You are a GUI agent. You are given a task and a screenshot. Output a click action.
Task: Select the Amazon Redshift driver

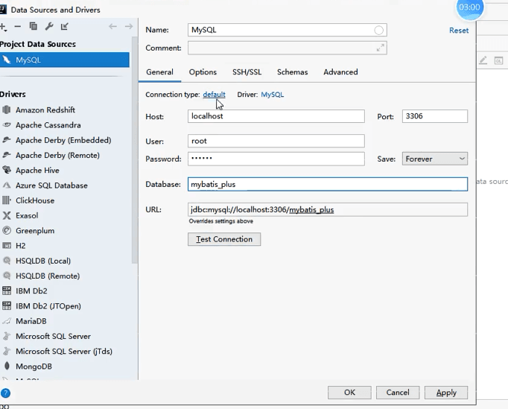[45, 110]
